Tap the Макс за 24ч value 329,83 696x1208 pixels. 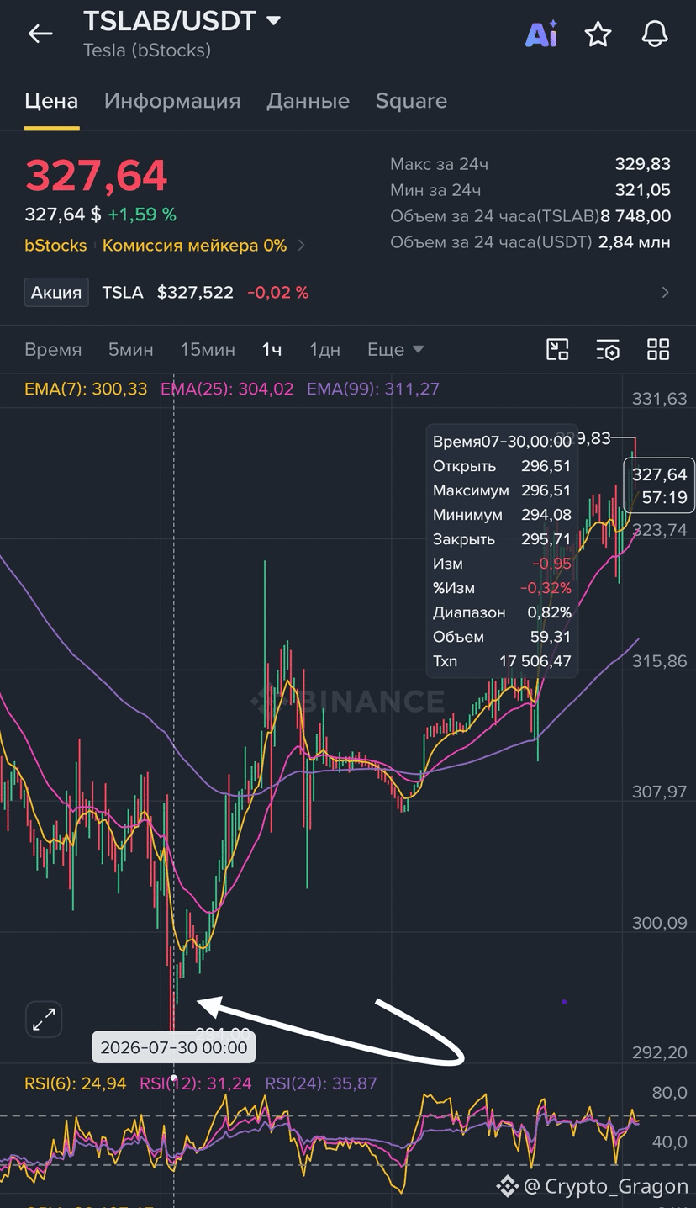pyautogui.click(x=643, y=164)
